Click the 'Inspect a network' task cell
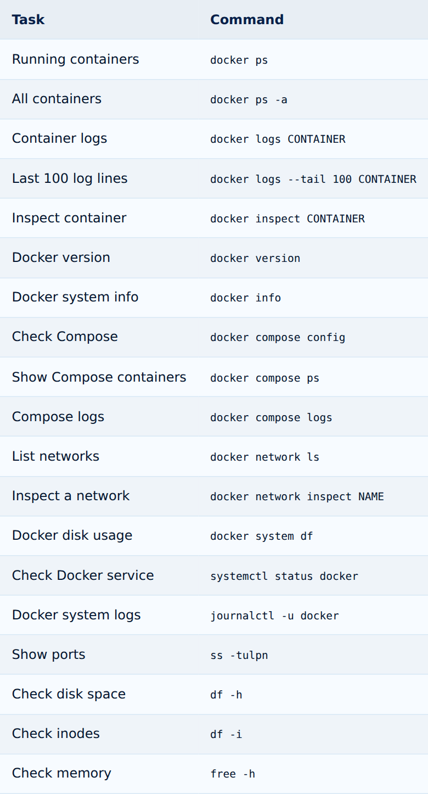 pyautogui.click(x=71, y=496)
